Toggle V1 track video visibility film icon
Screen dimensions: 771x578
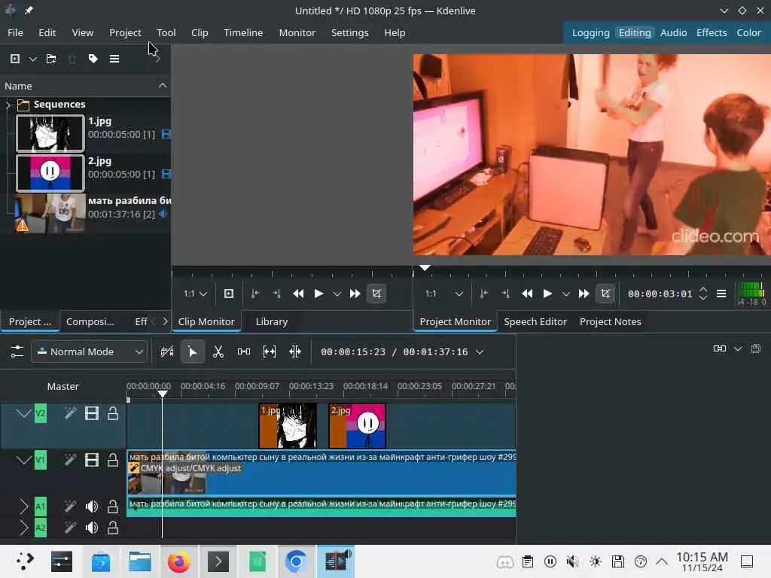(91, 460)
